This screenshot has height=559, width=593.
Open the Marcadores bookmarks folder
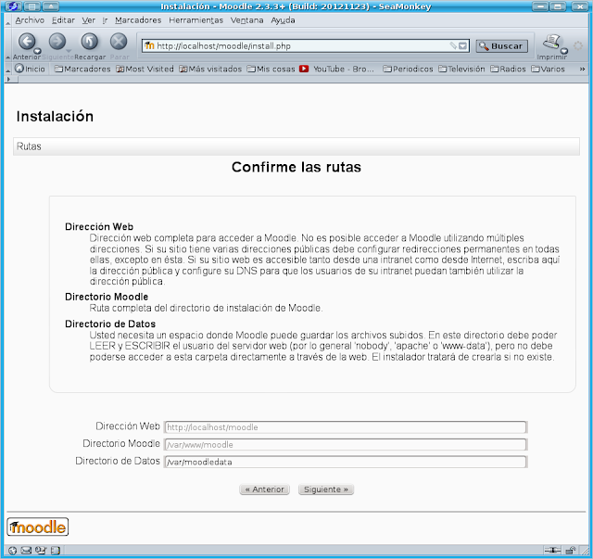pyautogui.click(x=82, y=69)
